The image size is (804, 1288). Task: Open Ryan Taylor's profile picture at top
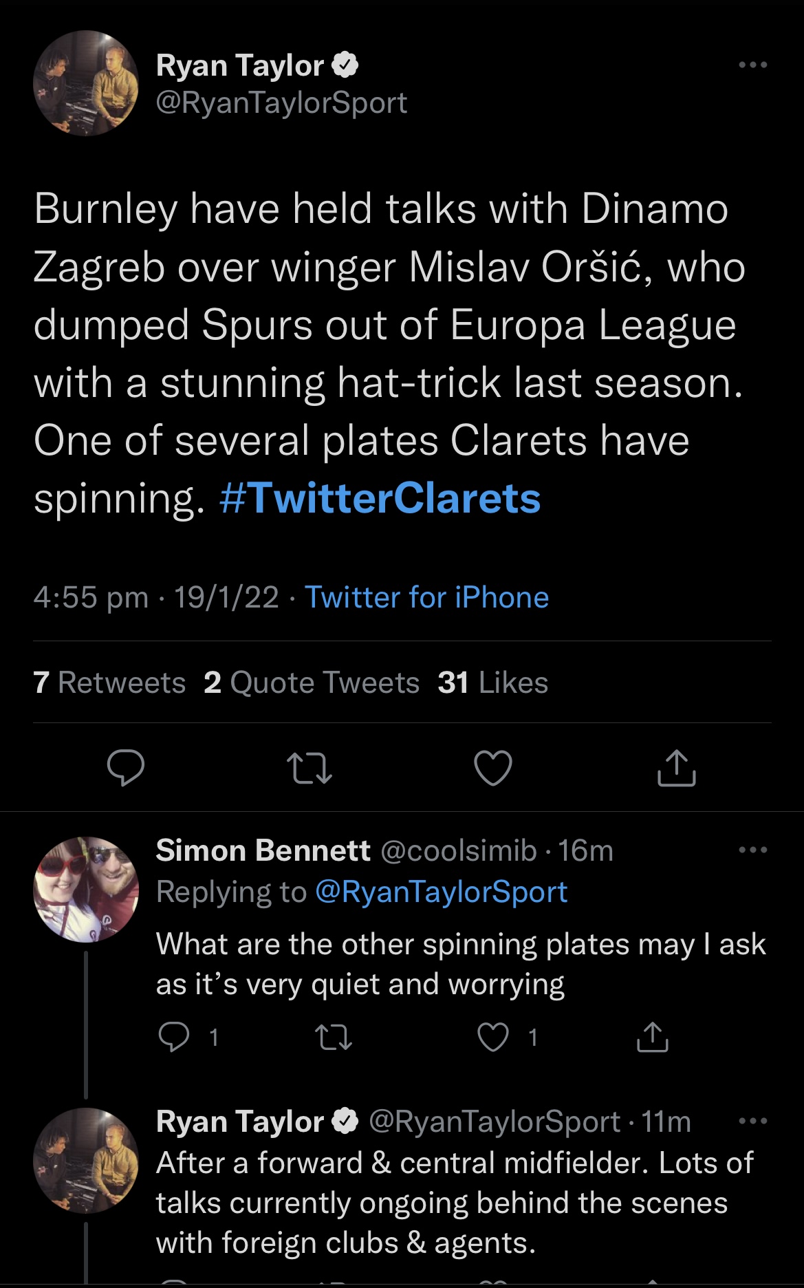(x=86, y=83)
